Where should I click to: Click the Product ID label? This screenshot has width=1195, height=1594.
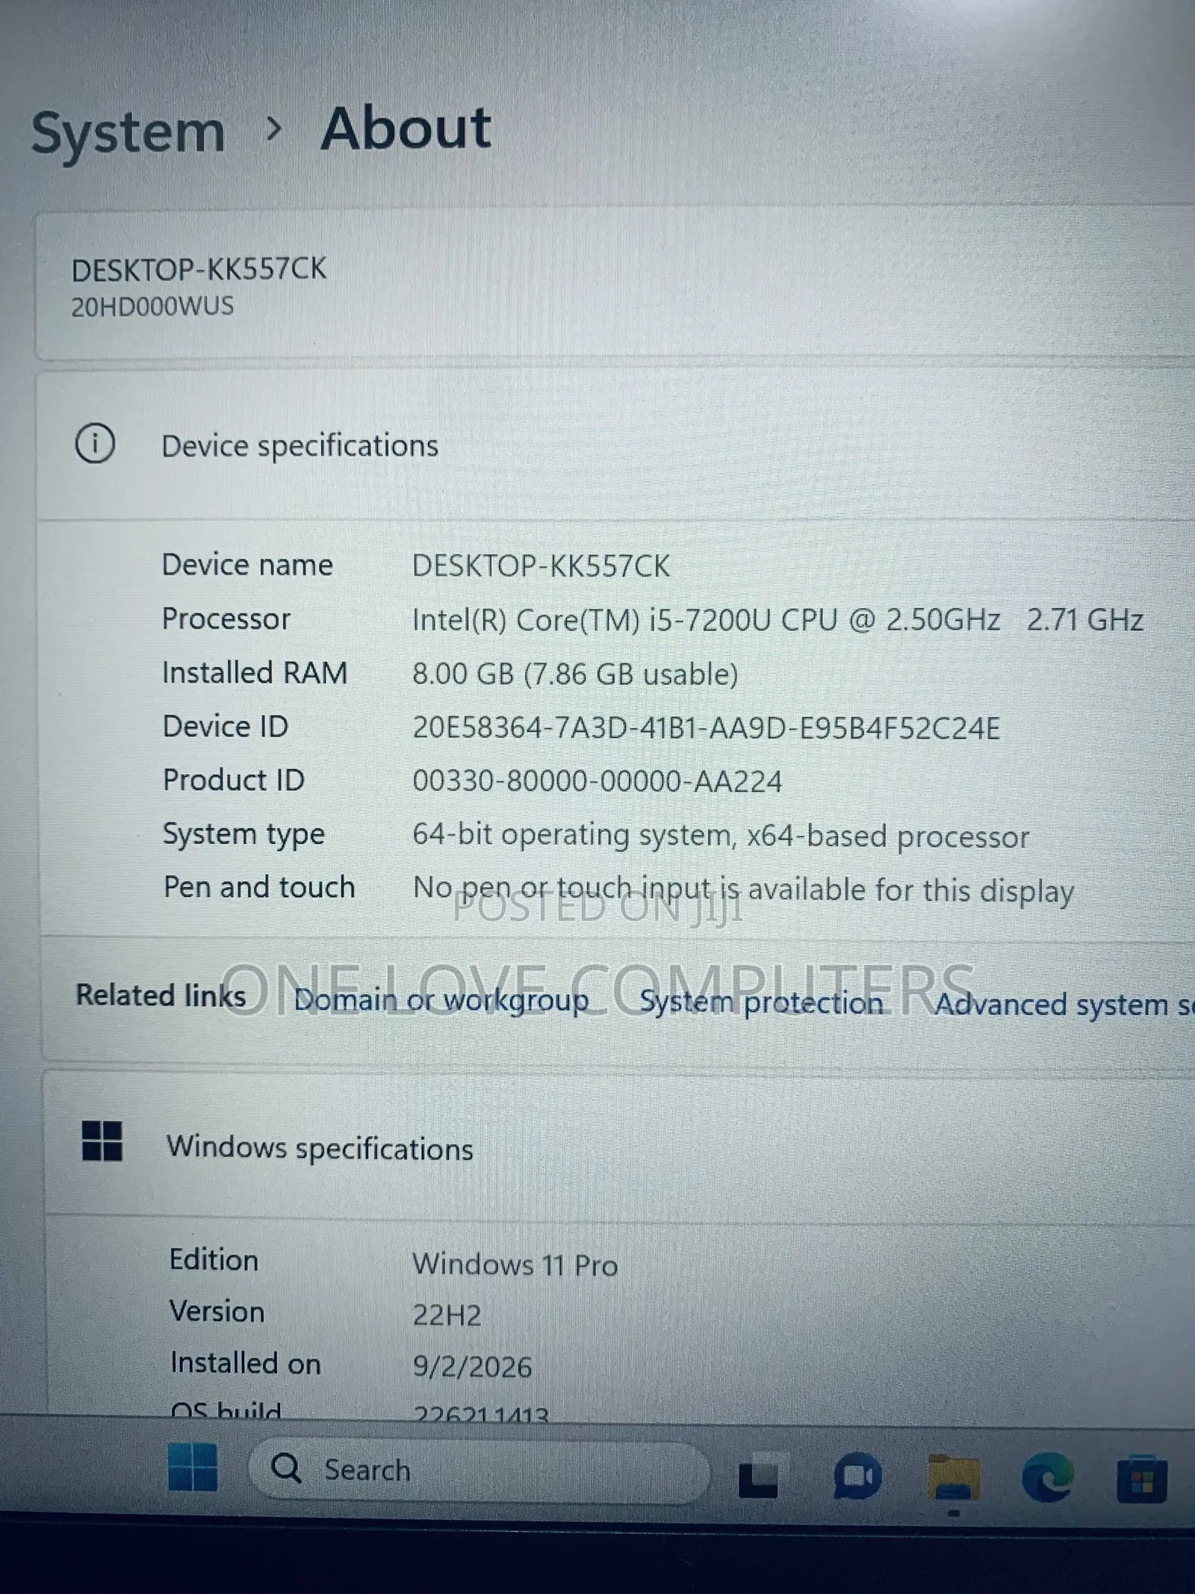pyautogui.click(x=234, y=780)
